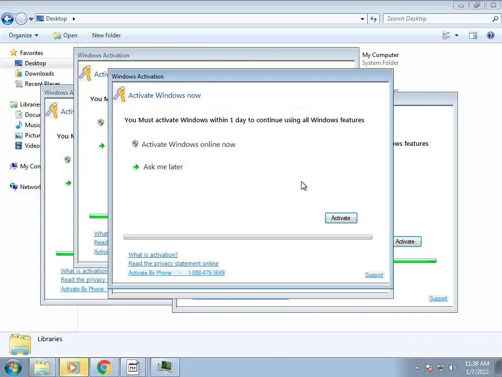Launch Google Chrome from the taskbar
This screenshot has width=502, height=377.
pyautogui.click(x=104, y=367)
